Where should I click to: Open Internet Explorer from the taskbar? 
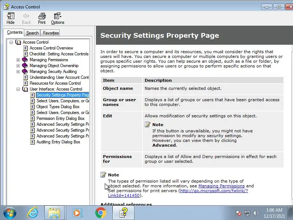pos(33,213)
